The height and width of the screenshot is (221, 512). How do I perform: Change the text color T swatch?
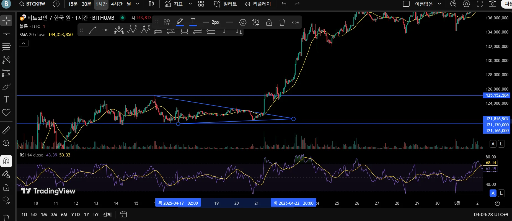pos(193,22)
